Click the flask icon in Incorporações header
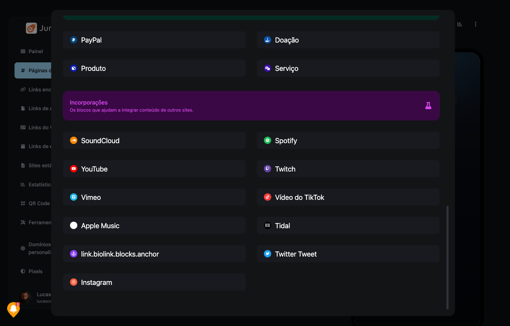 coord(428,106)
